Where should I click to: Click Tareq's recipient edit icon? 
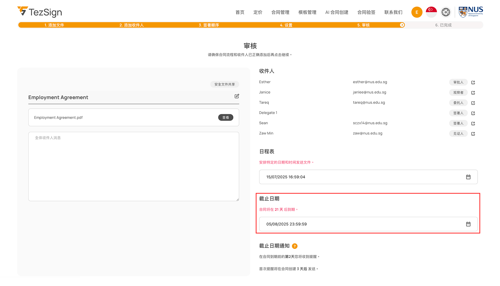point(473,103)
